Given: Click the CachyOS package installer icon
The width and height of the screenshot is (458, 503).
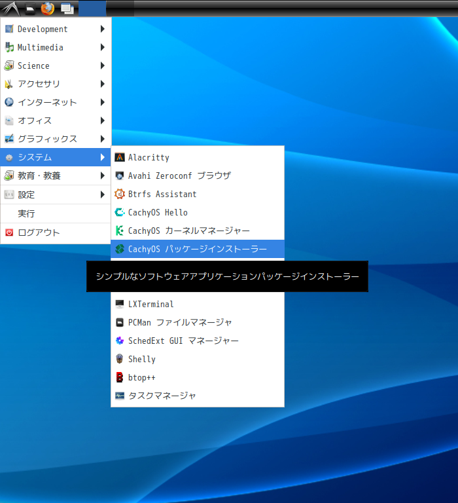Looking at the screenshot, I should pyautogui.click(x=120, y=249).
